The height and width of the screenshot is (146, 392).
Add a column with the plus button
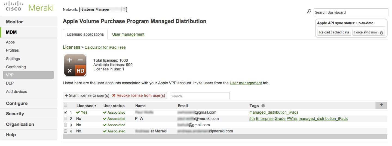point(381,105)
